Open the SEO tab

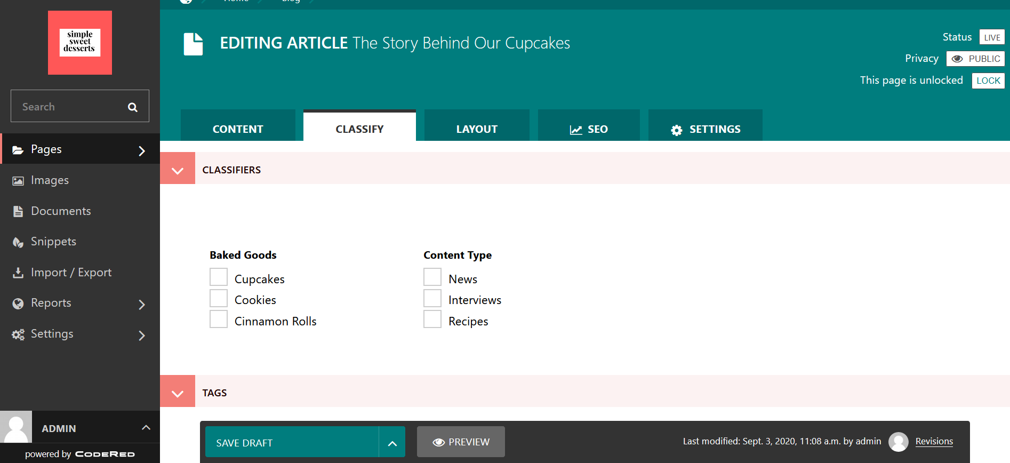click(x=589, y=129)
